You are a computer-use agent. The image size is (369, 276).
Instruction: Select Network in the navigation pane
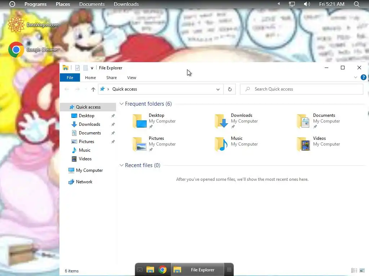(x=84, y=182)
